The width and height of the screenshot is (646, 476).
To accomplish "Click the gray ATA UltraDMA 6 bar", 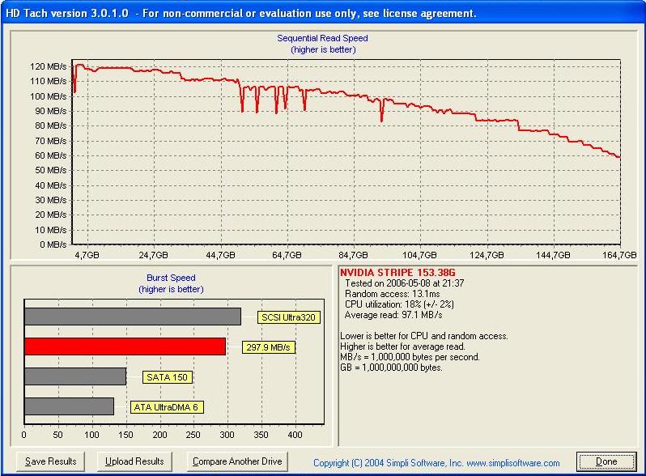I will (x=69, y=406).
